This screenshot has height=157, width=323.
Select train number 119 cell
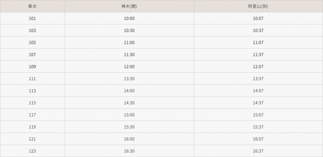coord(32,127)
